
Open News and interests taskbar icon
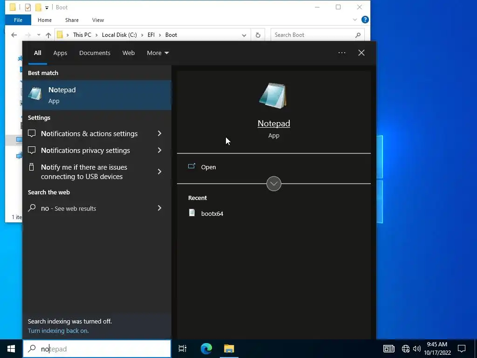click(x=389, y=349)
